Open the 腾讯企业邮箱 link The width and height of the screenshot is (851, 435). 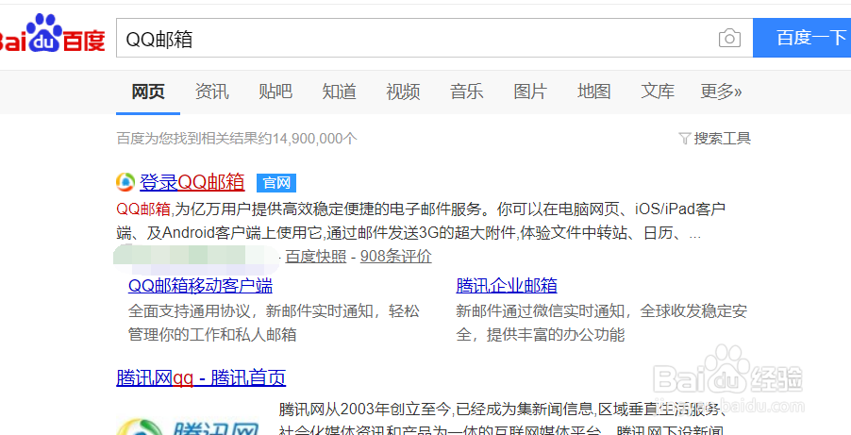point(507,286)
